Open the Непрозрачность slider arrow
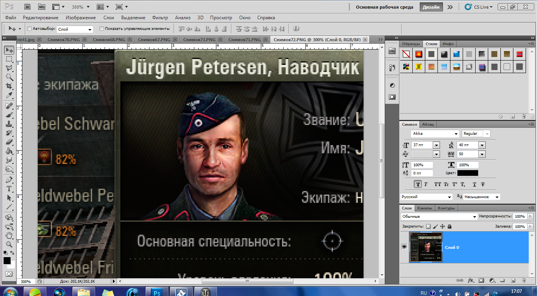537x296 pixels. click(530, 217)
